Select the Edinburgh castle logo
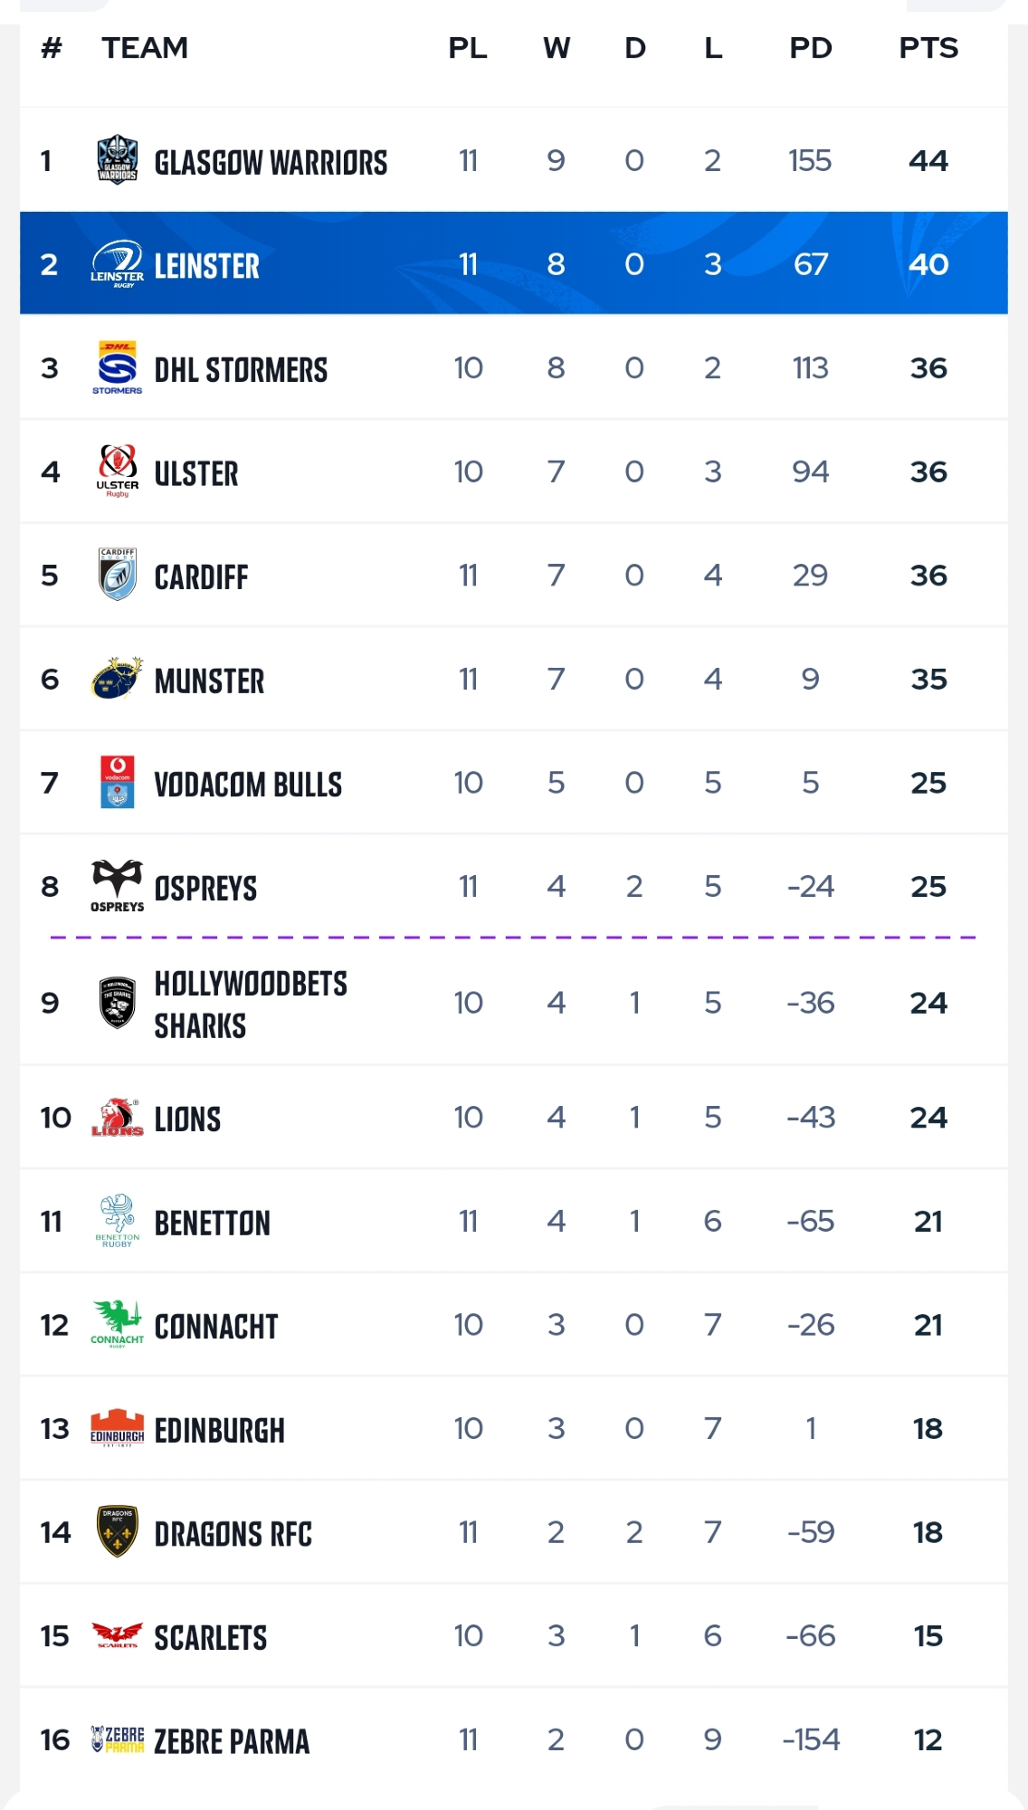The image size is (1028, 1810). pos(118,1428)
